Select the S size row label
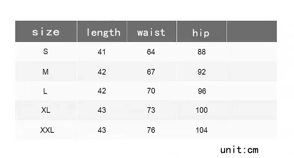Image resolution: width=294 pixels, height=158 pixels. coord(45,51)
